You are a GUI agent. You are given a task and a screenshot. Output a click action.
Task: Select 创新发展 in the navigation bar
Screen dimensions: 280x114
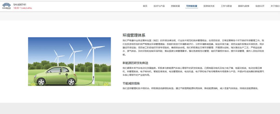(x=175, y=6)
